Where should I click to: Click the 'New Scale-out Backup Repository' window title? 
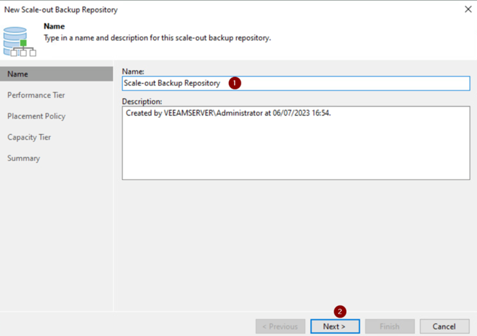click(61, 10)
